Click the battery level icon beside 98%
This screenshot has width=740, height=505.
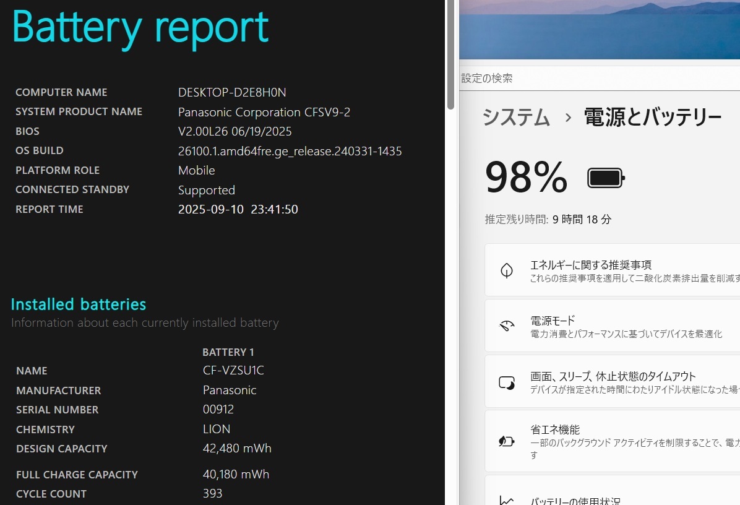click(606, 178)
